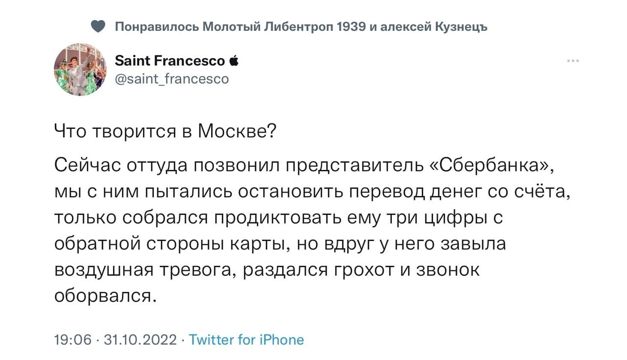627x360 pixels.
Task: Open the three-dots tweet options menu
Action: click(572, 61)
